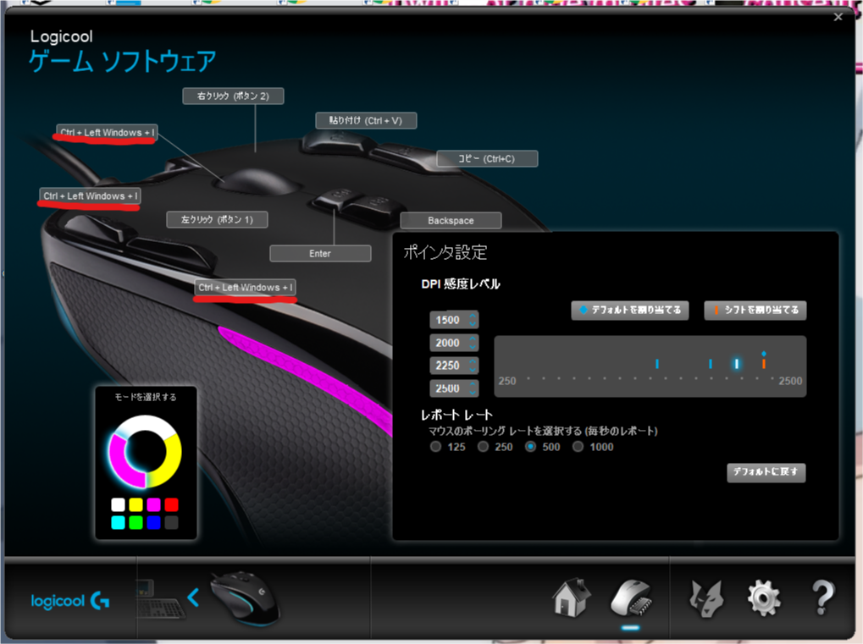Click the highlighted 2250 DPI slider marker
The height and width of the screenshot is (644, 863).
[x=737, y=364]
